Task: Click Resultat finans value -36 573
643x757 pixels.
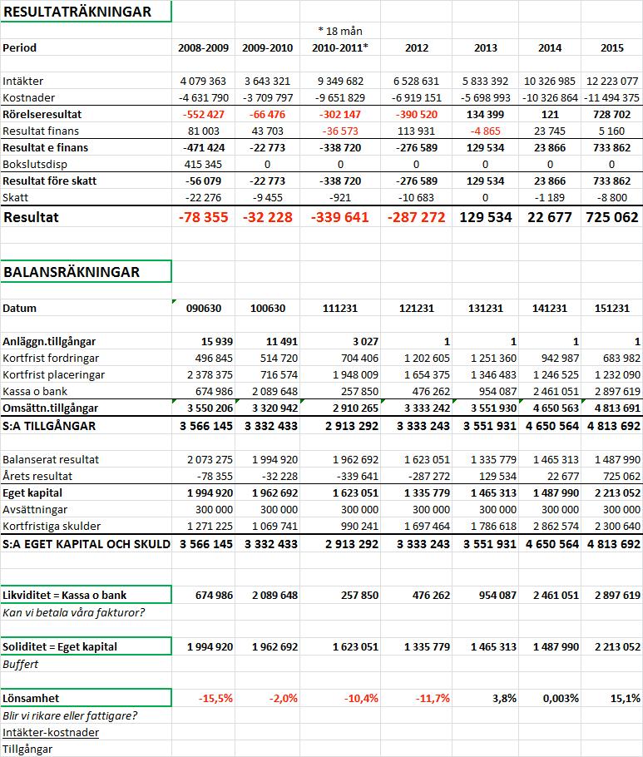Action: [340, 131]
